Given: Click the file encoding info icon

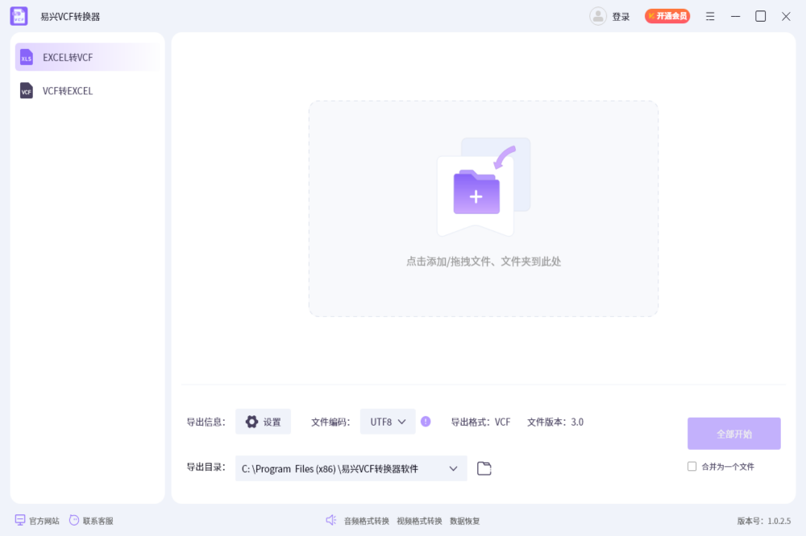Looking at the screenshot, I should [426, 421].
